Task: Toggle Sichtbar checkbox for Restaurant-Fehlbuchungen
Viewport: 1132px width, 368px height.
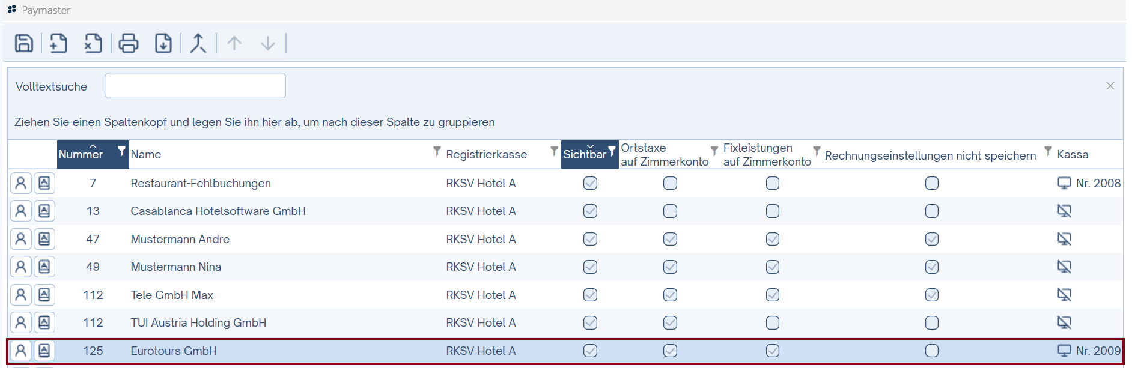Action: [591, 183]
